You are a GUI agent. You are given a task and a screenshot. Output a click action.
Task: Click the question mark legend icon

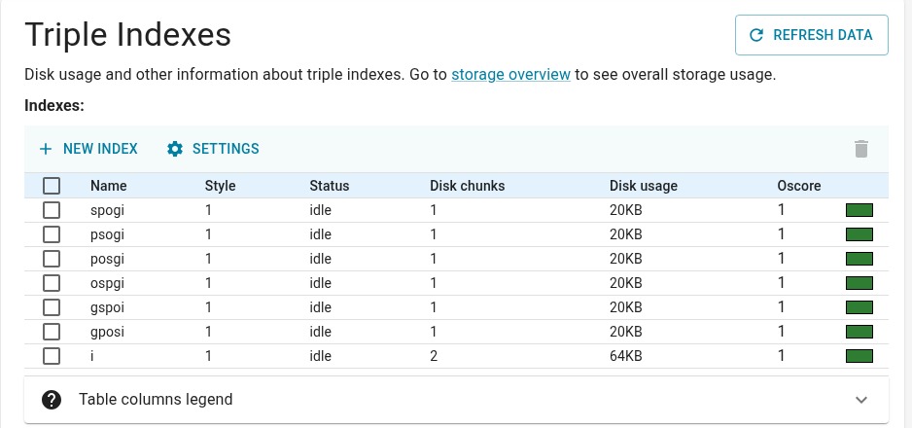(52, 400)
